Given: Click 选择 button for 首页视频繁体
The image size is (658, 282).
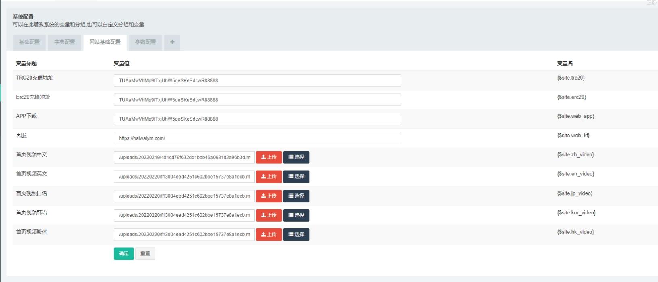Looking at the screenshot, I should pos(296,235).
